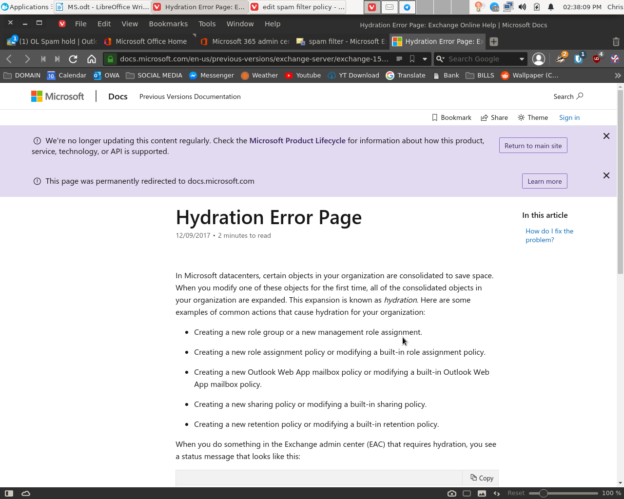Viewport: 624px width, 499px height.
Task: Open the Tools menu
Action: 207,24
